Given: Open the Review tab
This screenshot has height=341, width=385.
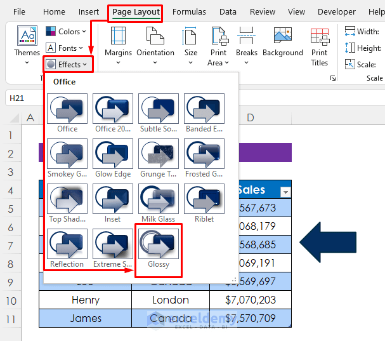Looking at the screenshot, I should pyautogui.click(x=263, y=12).
